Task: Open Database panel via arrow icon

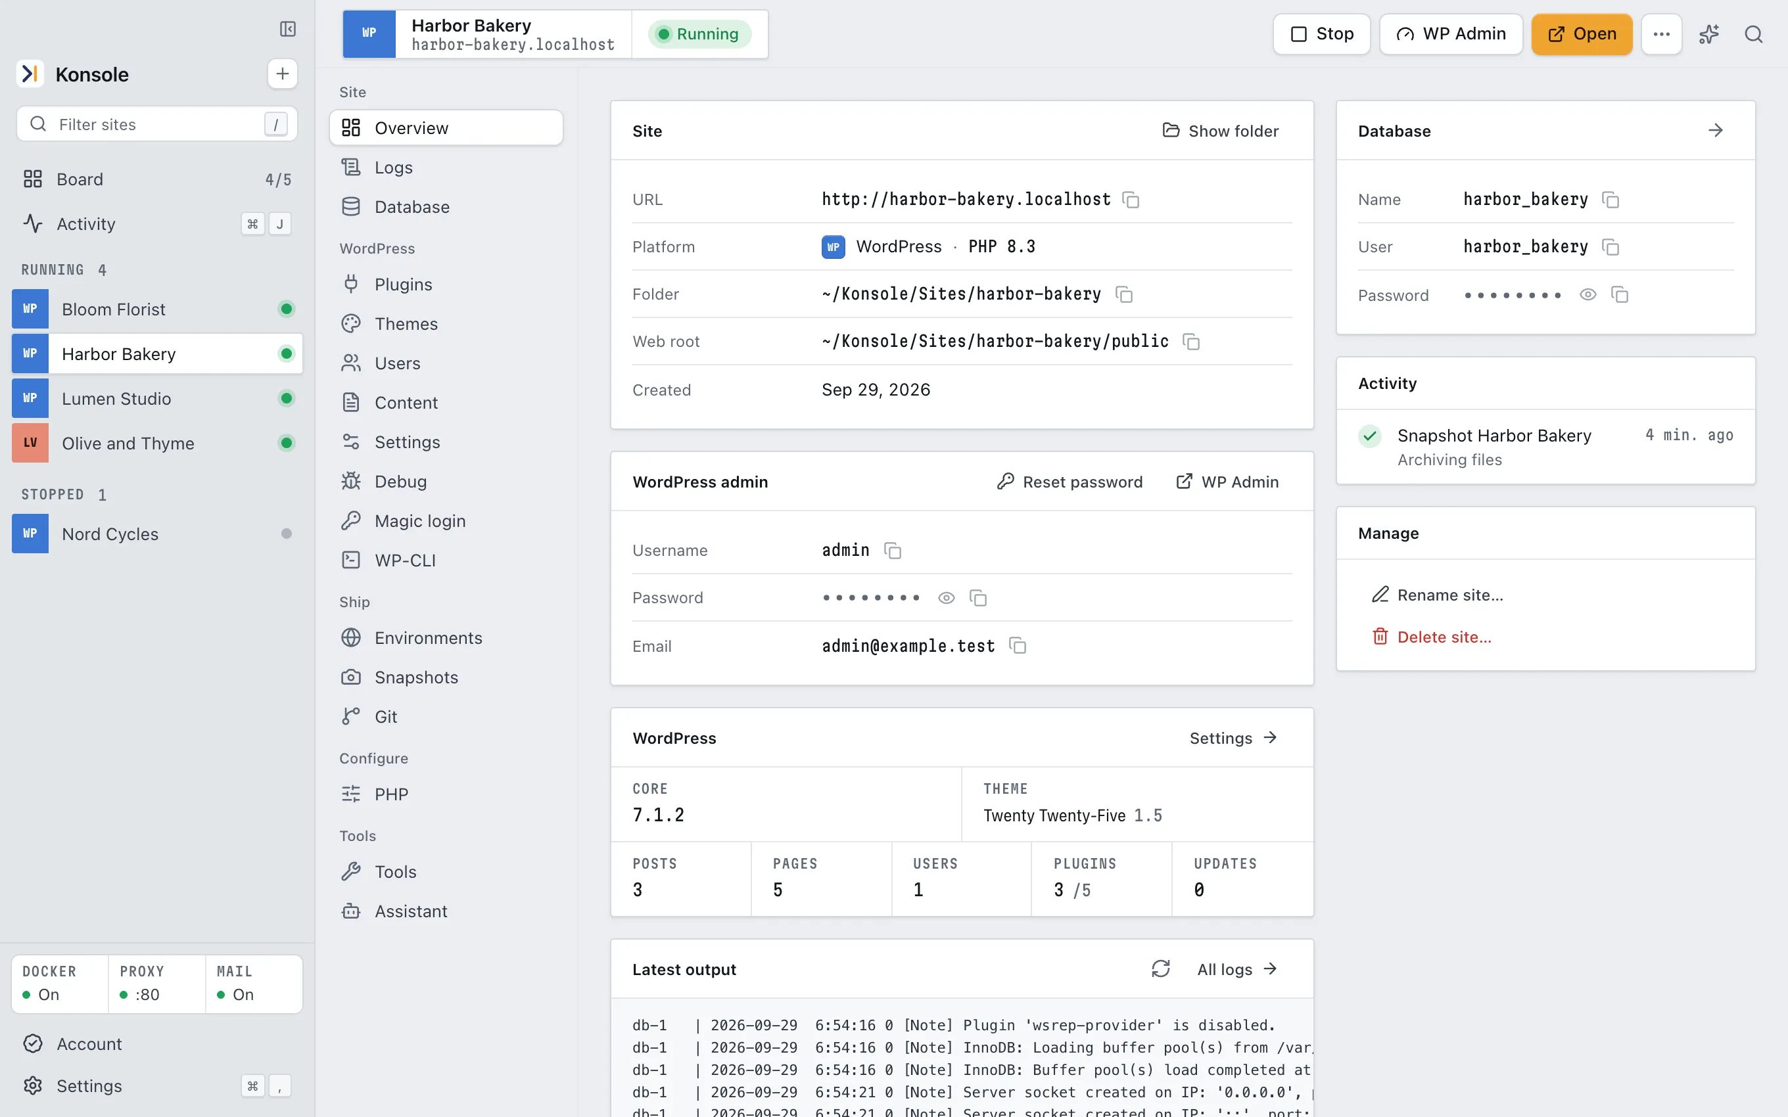Action: click(1716, 131)
